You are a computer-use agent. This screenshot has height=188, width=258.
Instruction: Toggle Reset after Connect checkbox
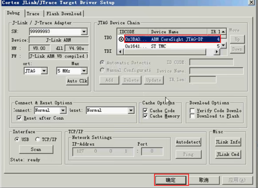pos(19,118)
